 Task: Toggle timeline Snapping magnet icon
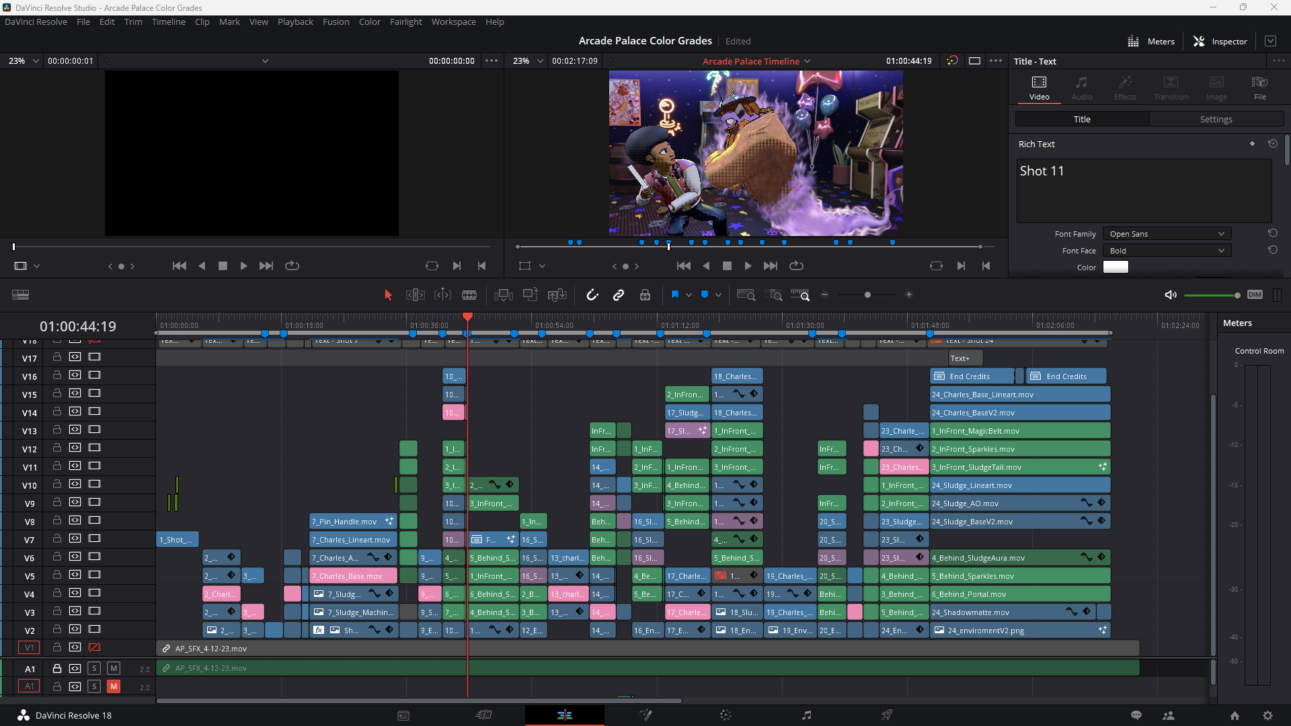tap(592, 295)
